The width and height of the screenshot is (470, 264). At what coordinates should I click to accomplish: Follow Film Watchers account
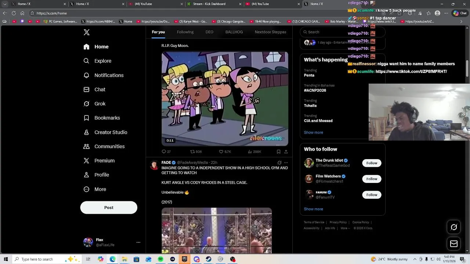coord(372,179)
